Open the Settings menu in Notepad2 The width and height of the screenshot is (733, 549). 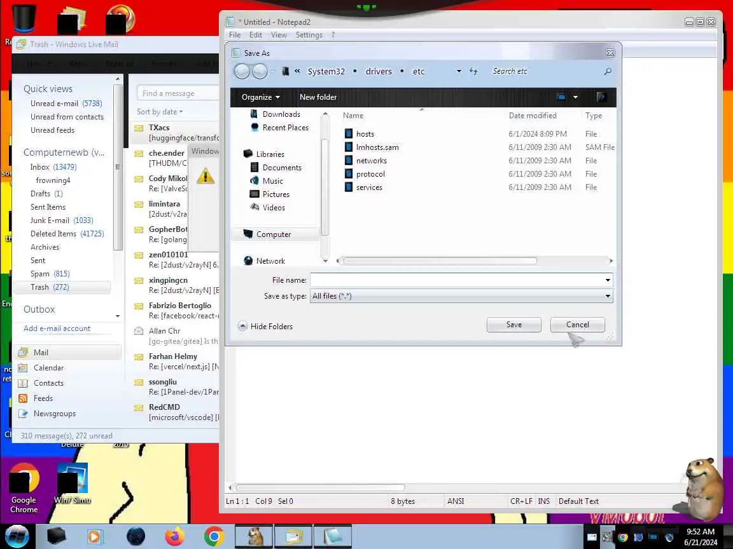(x=309, y=35)
